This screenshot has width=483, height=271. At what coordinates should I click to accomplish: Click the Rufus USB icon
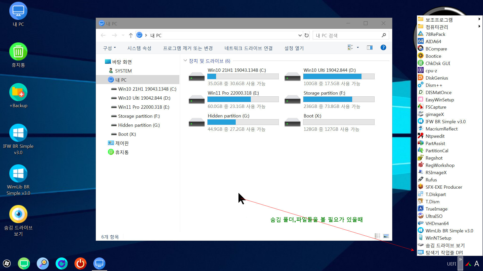pyautogui.click(x=421, y=180)
